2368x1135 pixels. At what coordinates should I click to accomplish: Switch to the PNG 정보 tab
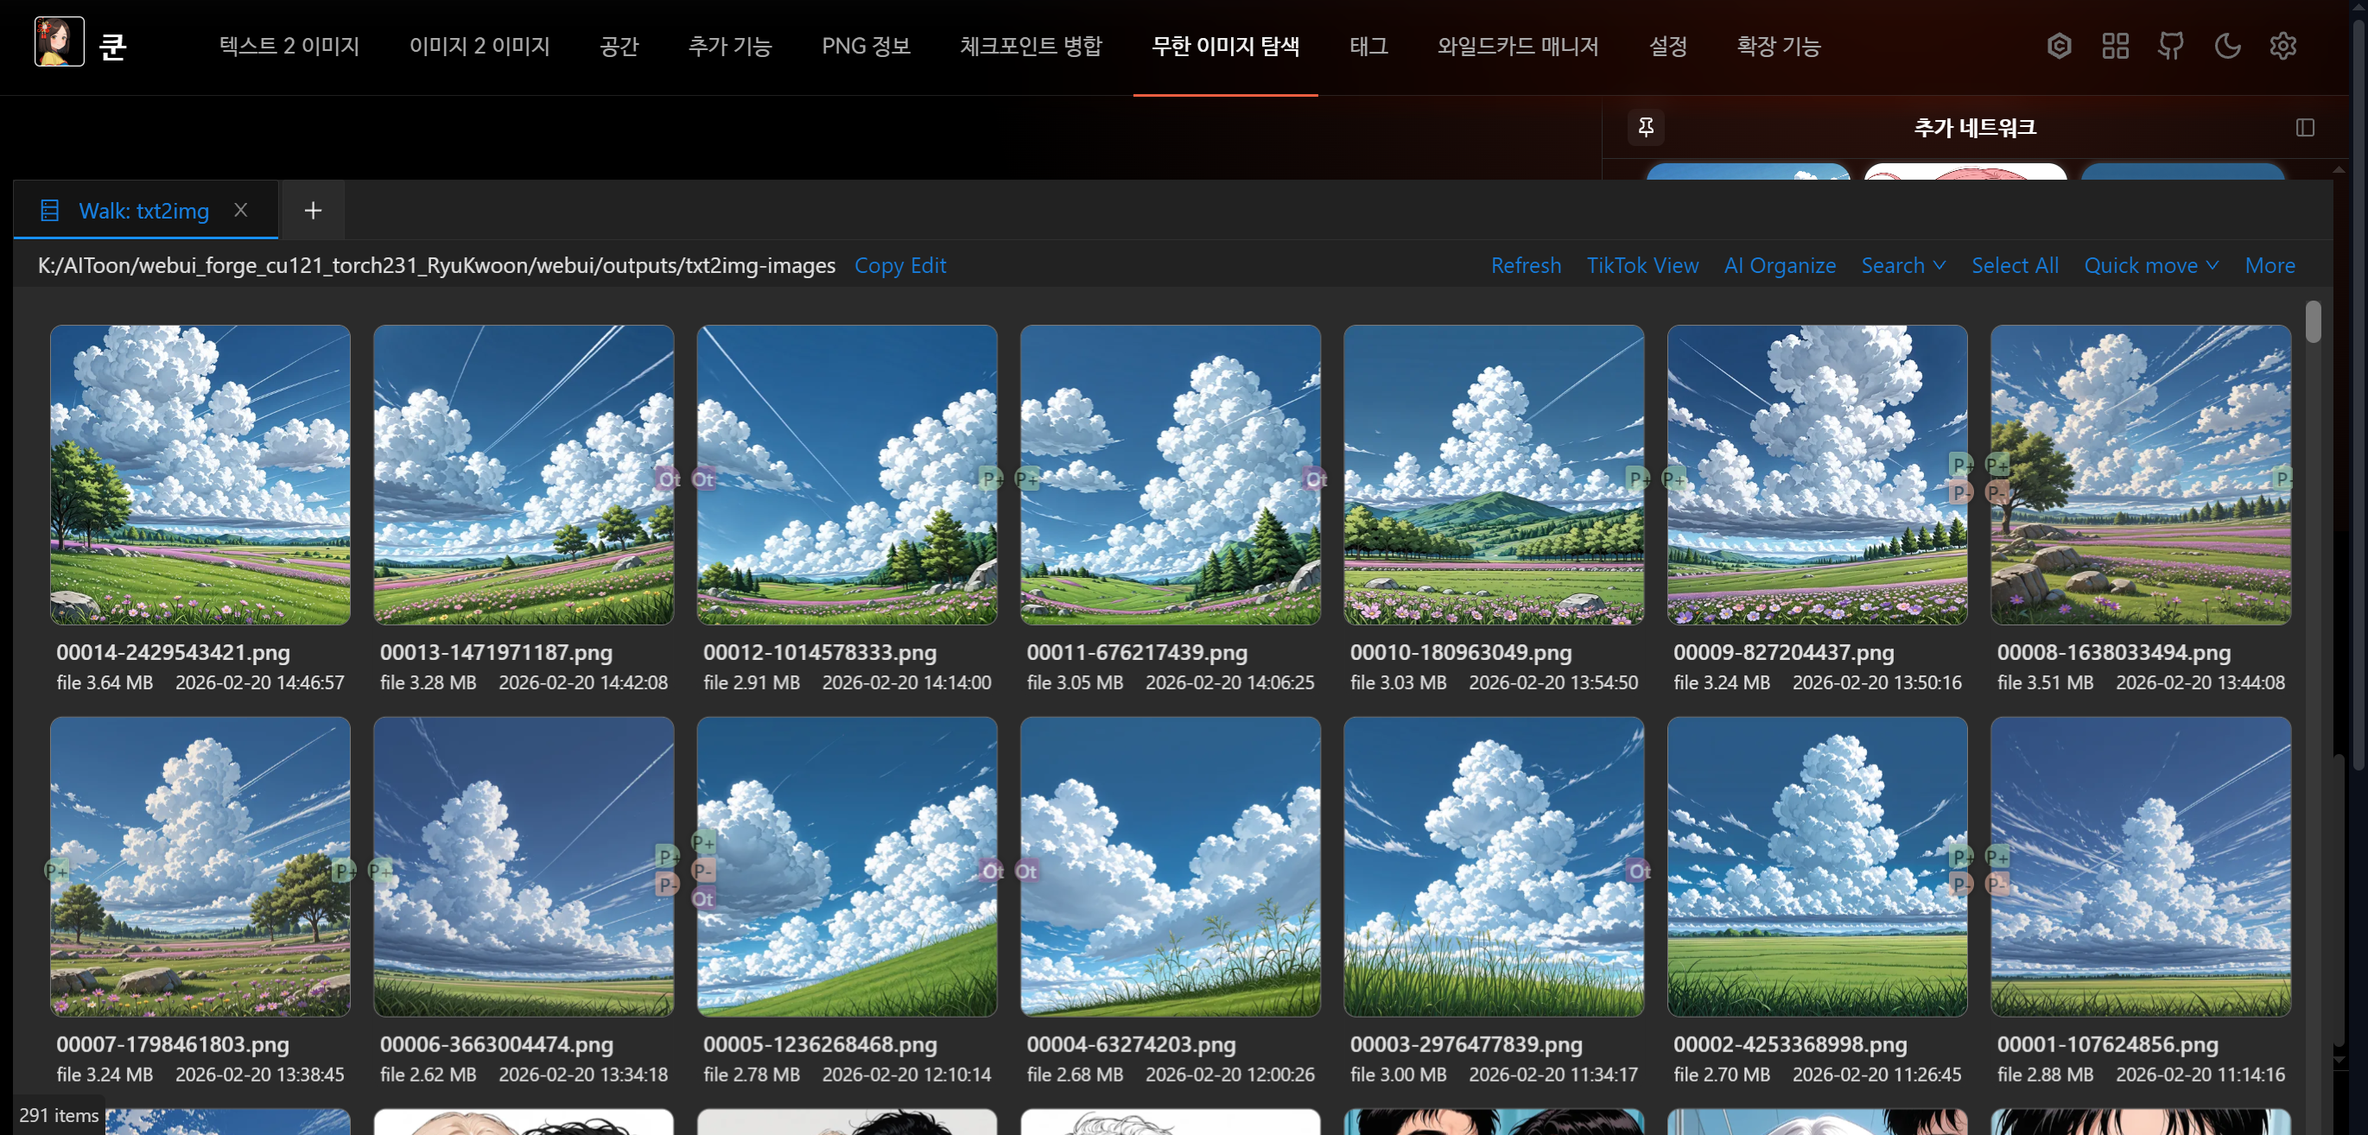pos(865,46)
